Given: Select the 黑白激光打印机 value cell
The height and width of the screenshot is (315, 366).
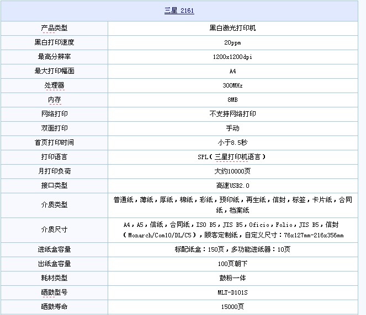Looking at the screenshot, I should point(232,28).
